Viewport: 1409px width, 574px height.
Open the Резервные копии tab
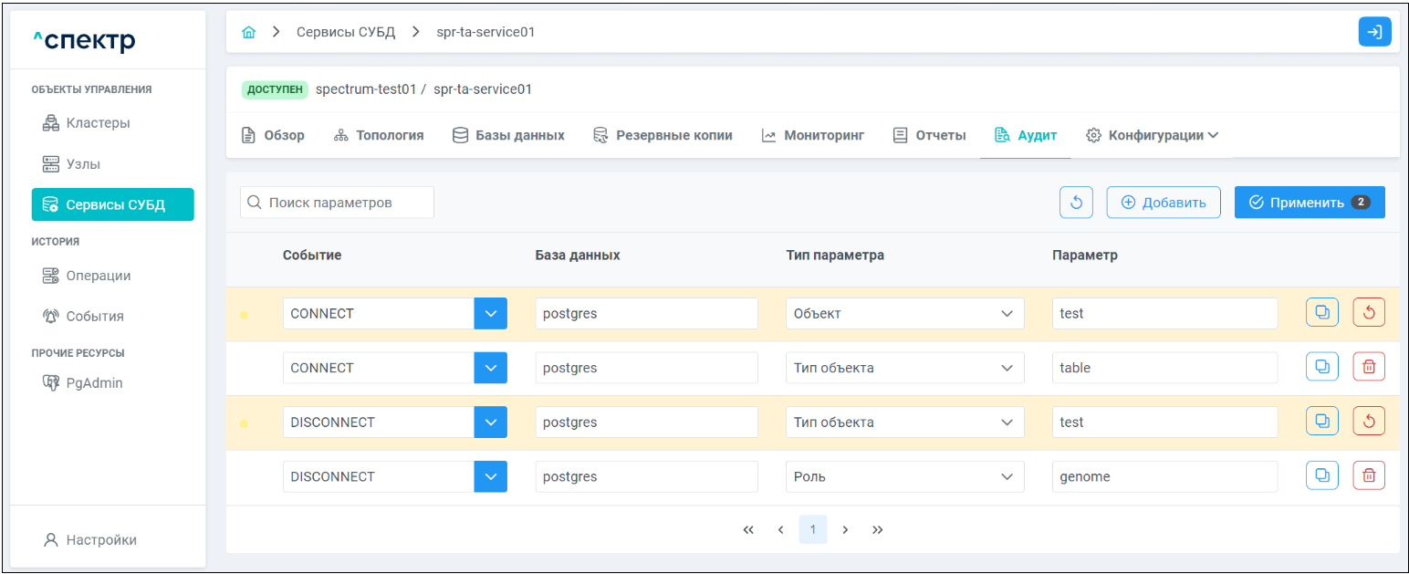coord(663,135)
